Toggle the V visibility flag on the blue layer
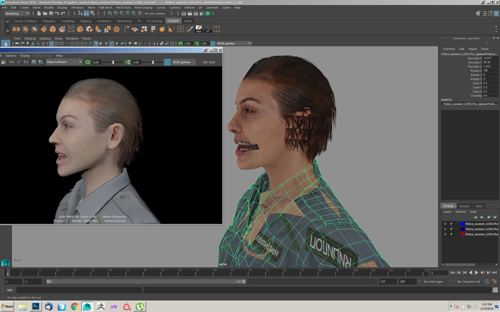The height and width of the screenshot is (312, 500). point(445,224)
